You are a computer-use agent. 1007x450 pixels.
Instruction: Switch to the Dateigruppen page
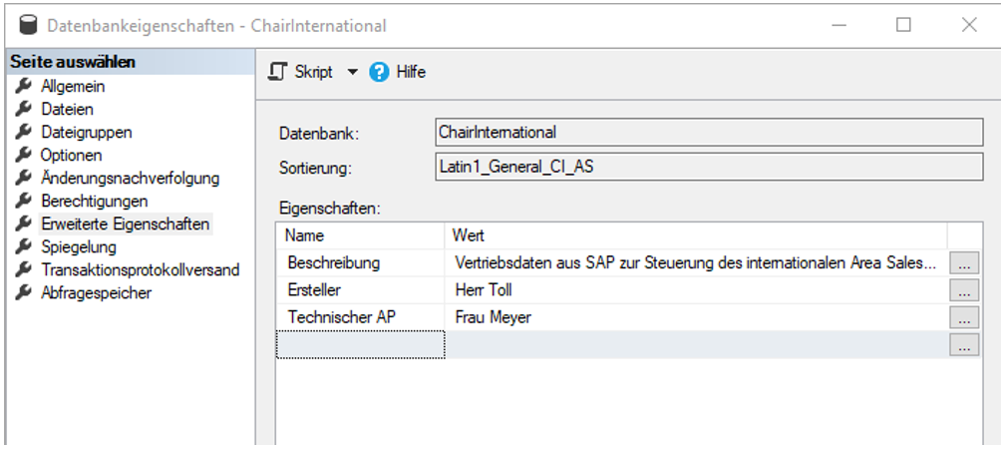click(x=87, y=132)
